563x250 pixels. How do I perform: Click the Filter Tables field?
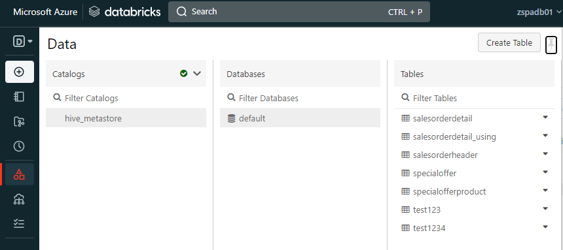475,98
